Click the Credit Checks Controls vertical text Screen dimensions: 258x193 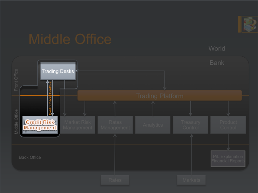[50, 98]
